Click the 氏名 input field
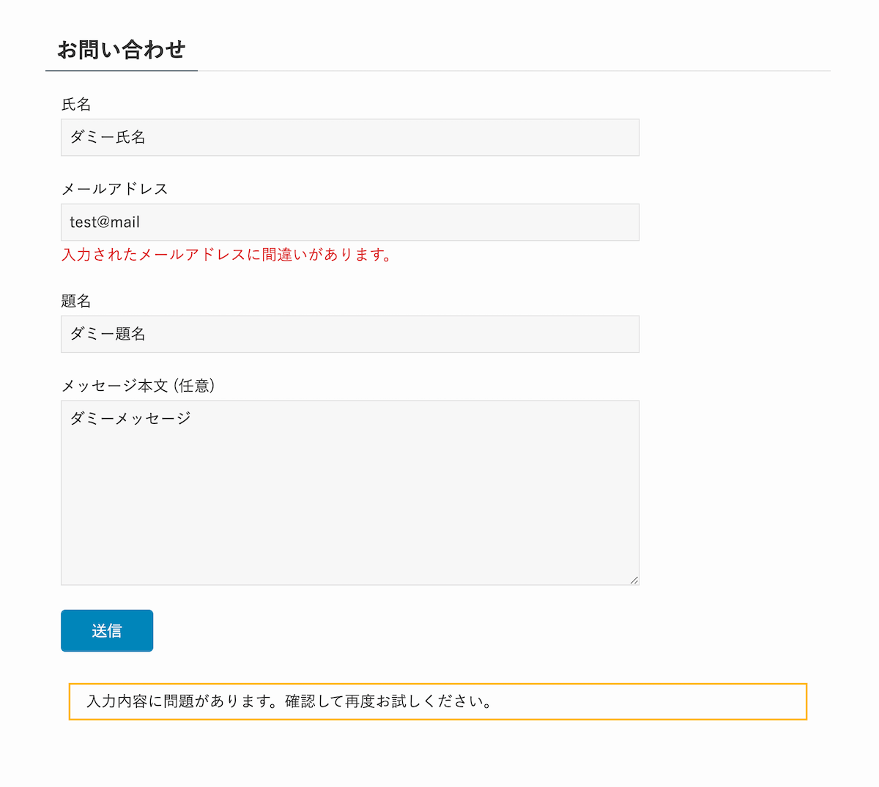This screenshot has height=787, width=879. click(x=350, y=137)
